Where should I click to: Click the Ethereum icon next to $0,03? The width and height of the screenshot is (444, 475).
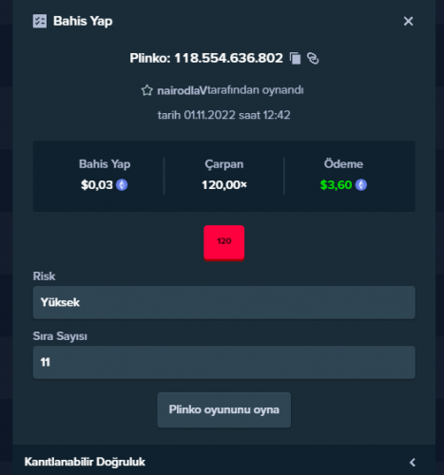pos(122,185)
